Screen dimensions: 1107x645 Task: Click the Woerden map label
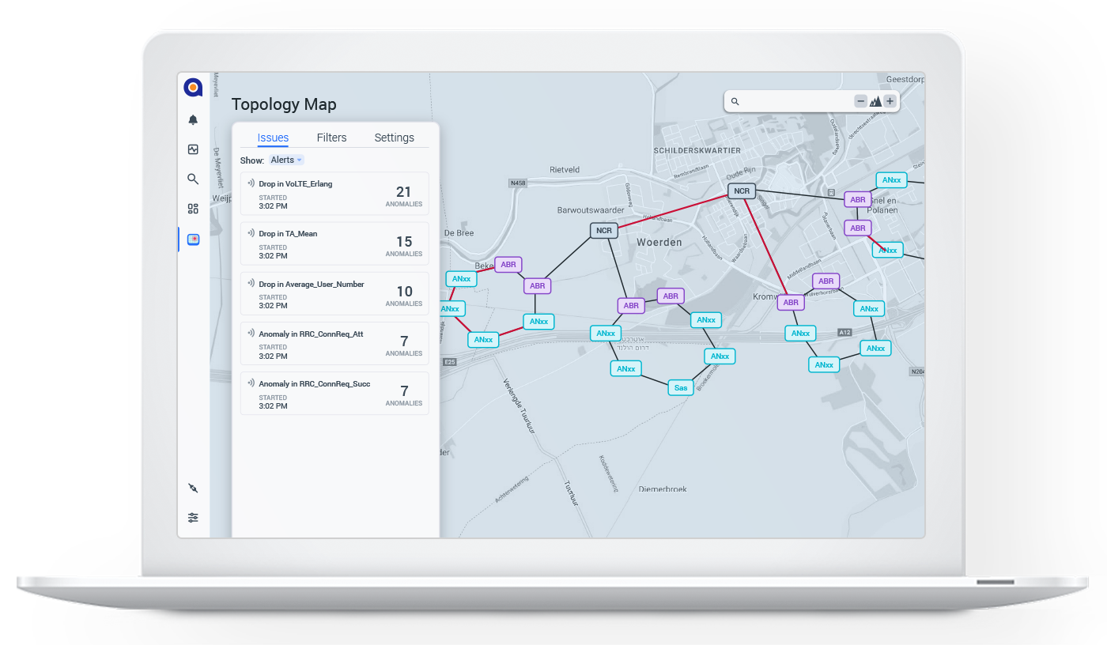point(659,243)
